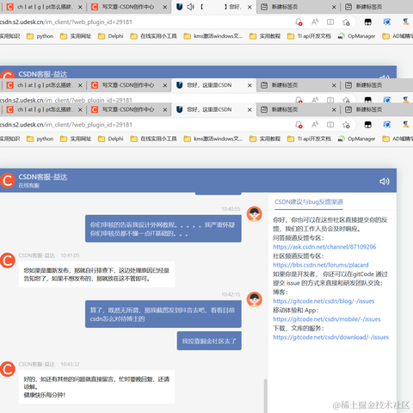The width and height of the screenshot is (413, 413).
Task: Open the gitcode.net/csdn/mobile/-/issues link
Action: (x=327, y=319)
